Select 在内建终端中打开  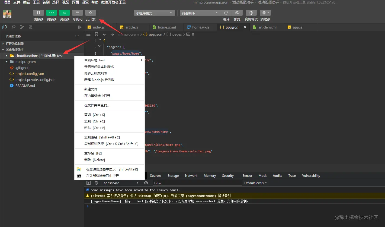pos(110,96)
